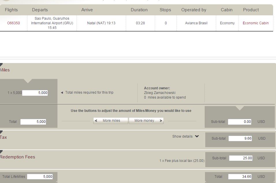Open flight O66350 link
The image size is (276, 183).
[x=13, y=23]
